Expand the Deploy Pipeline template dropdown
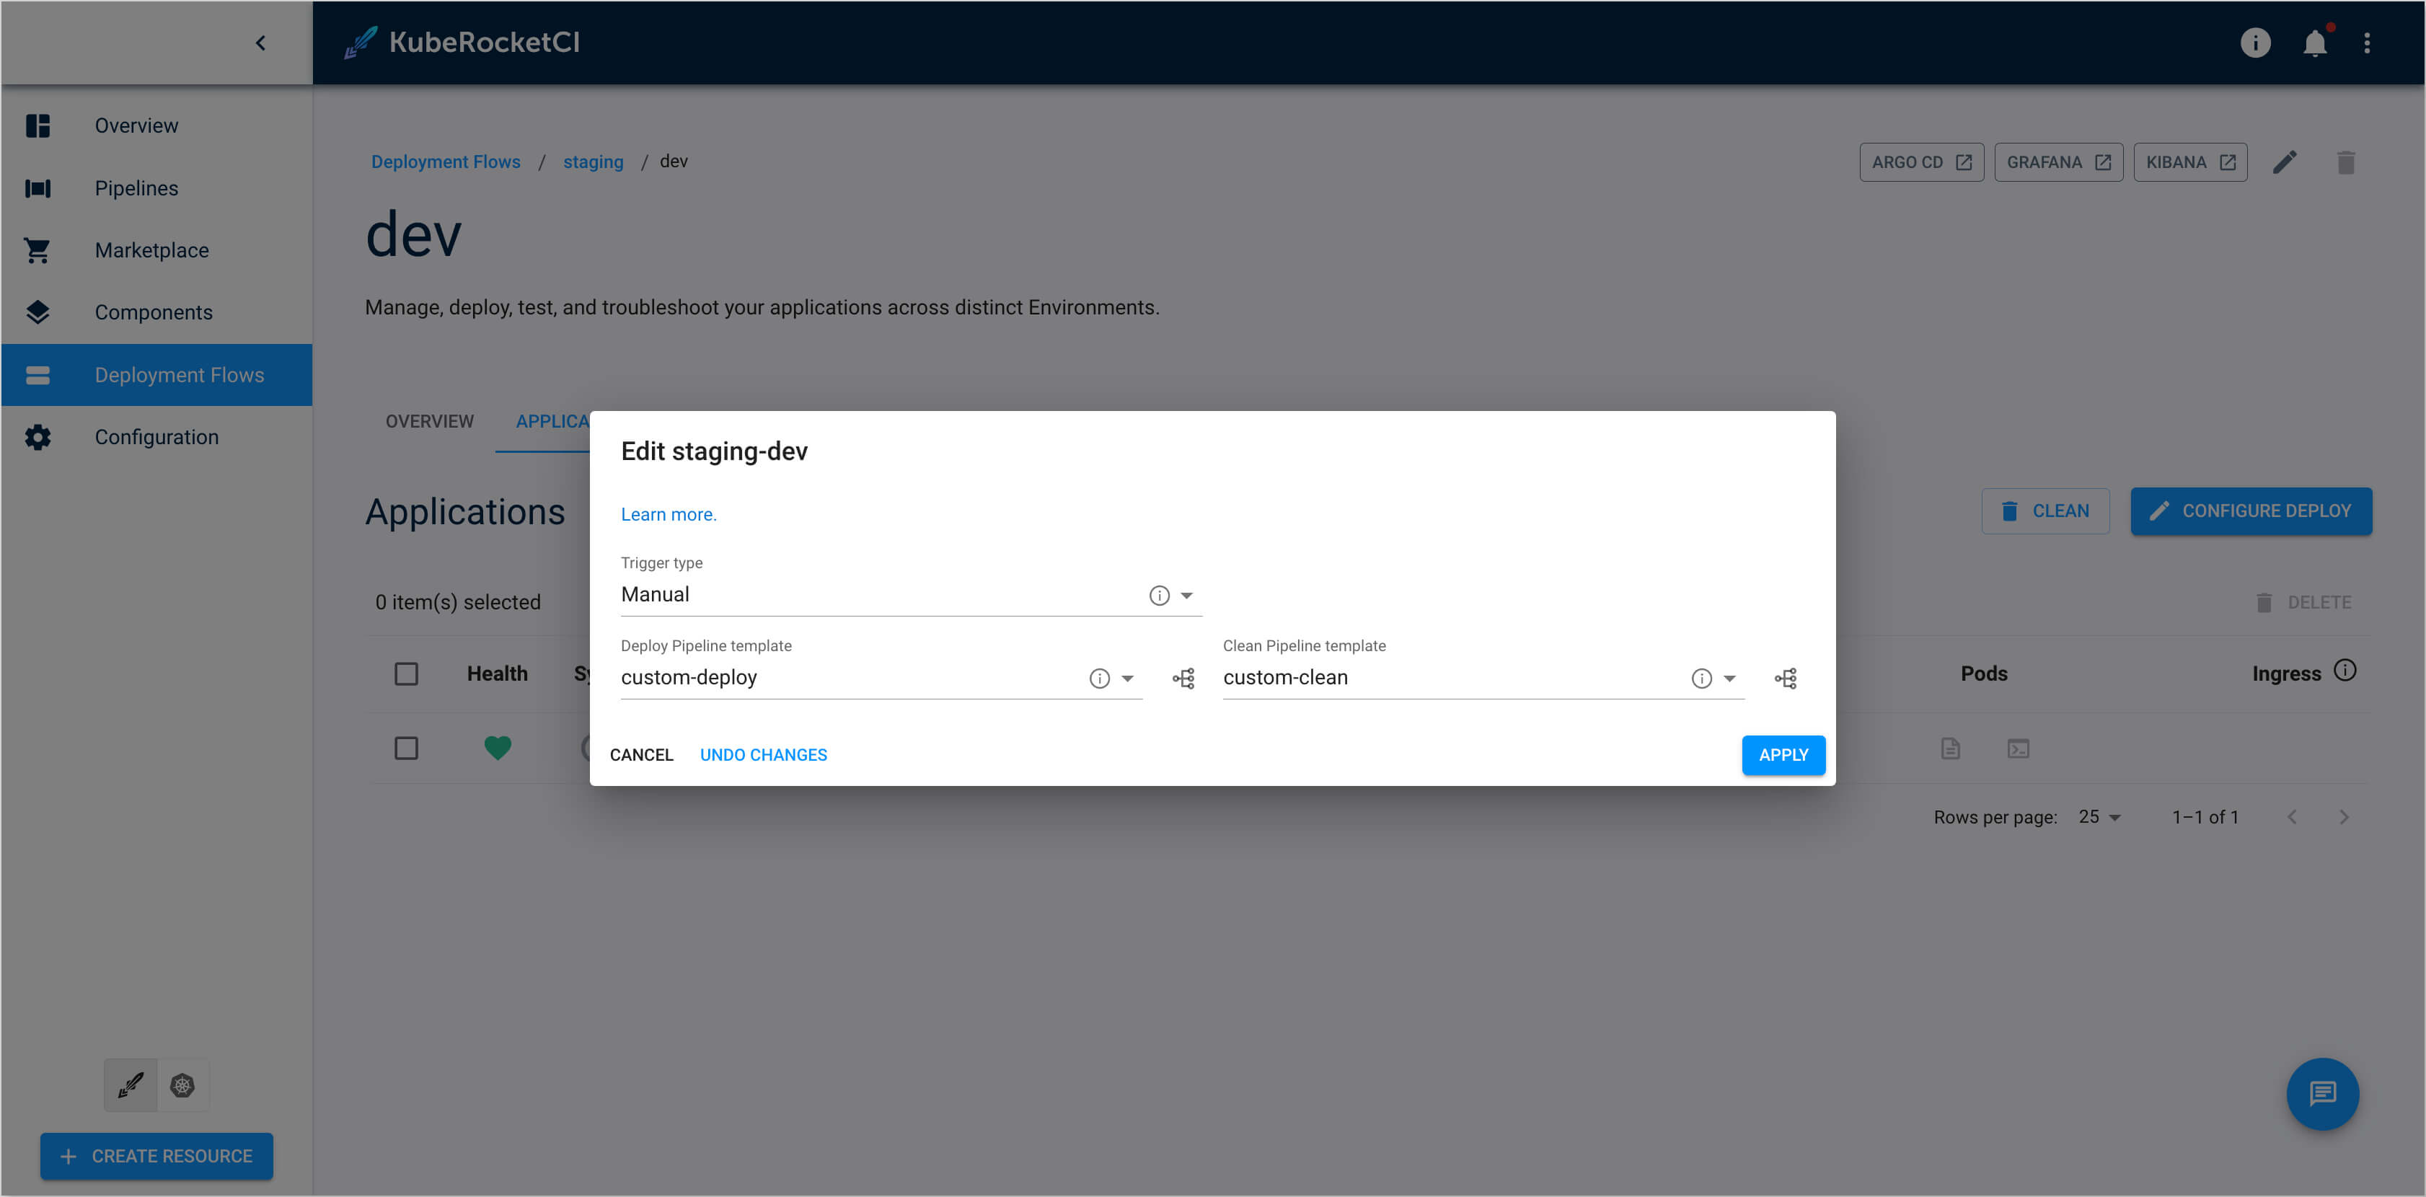 tap(1131, 677)
